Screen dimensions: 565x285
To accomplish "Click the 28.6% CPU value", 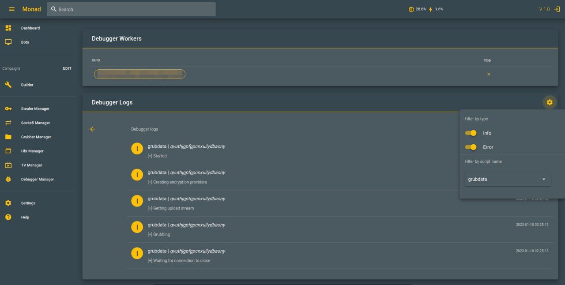I will 421,9.
